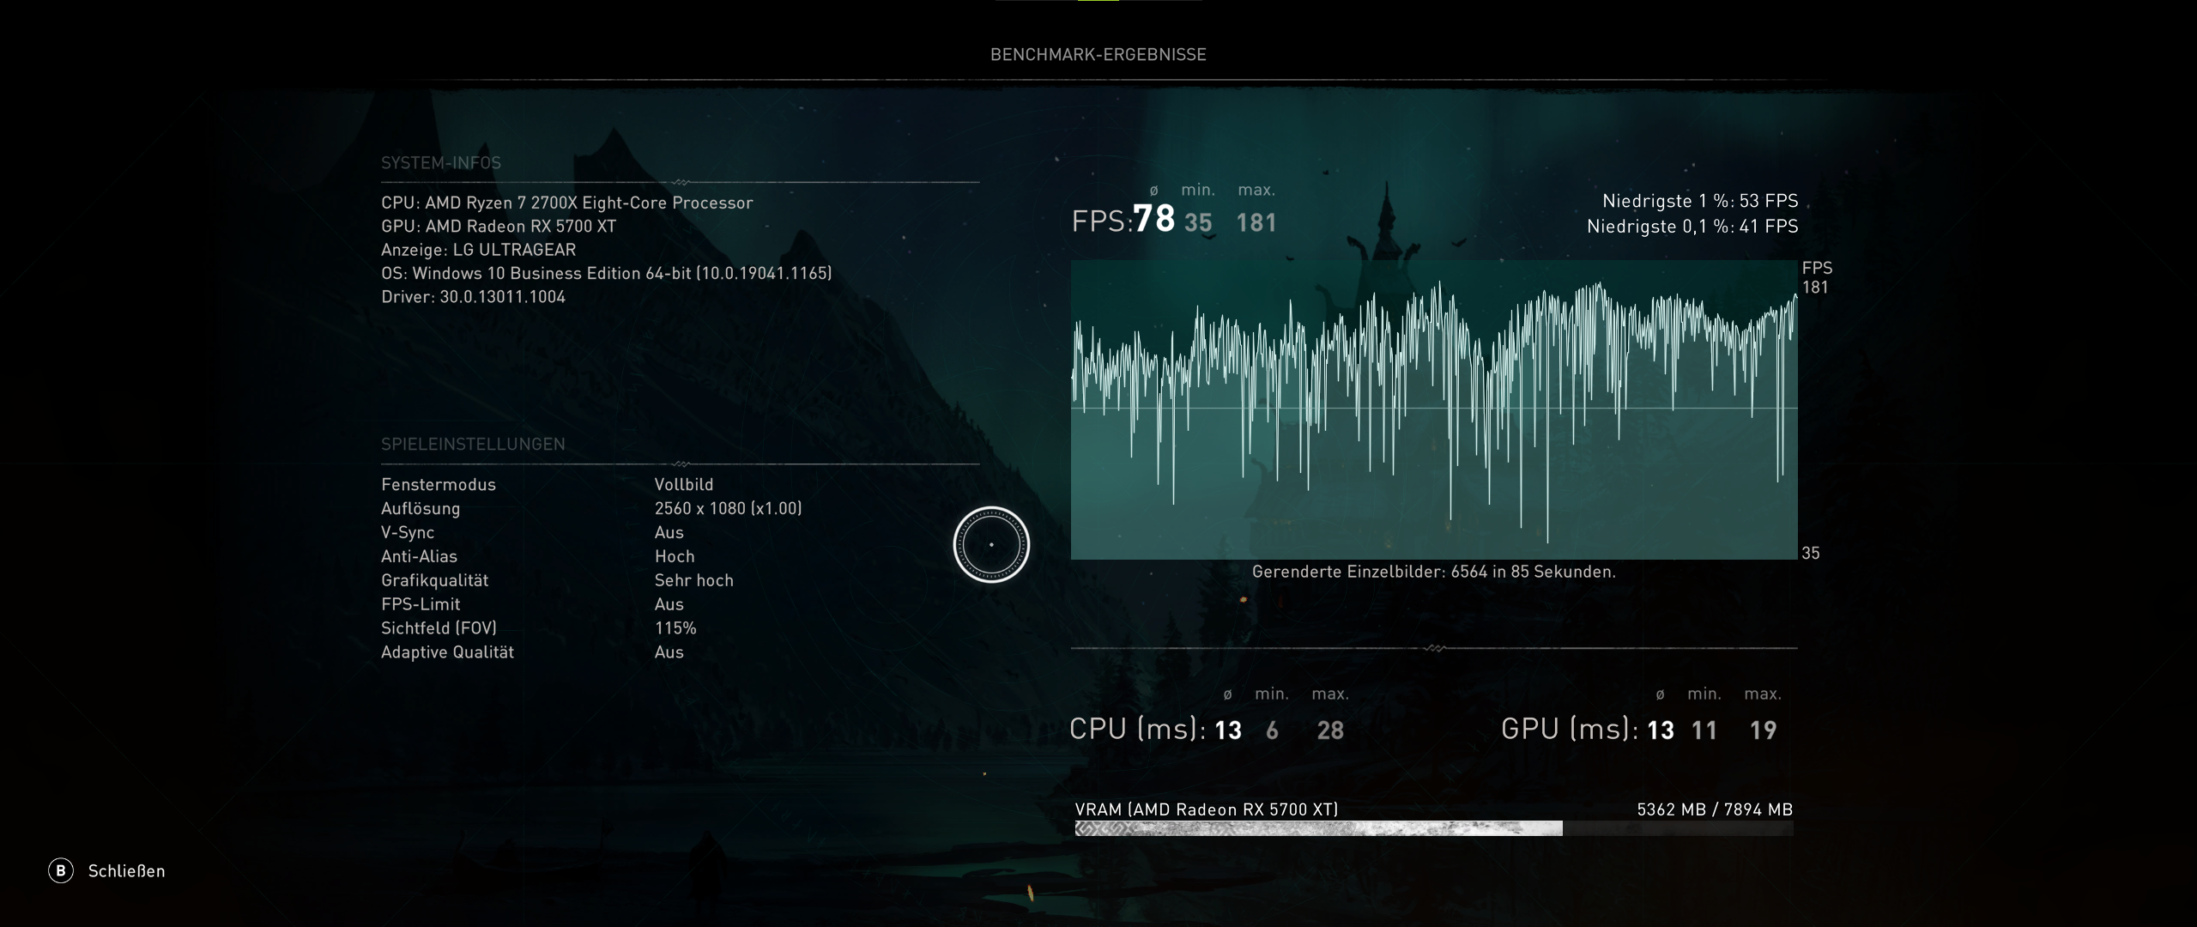Click the Niedrigste 1 % FPS text
This screenshot has width=2197, height=927.
[1699, 202]
